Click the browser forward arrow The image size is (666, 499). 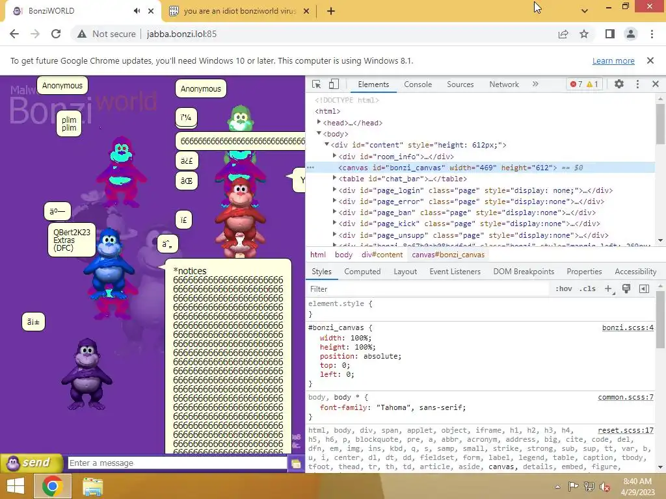(x=35, y=34)
